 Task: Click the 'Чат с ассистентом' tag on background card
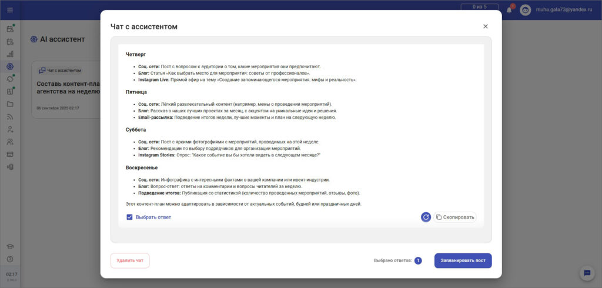[x=61, y=71]
